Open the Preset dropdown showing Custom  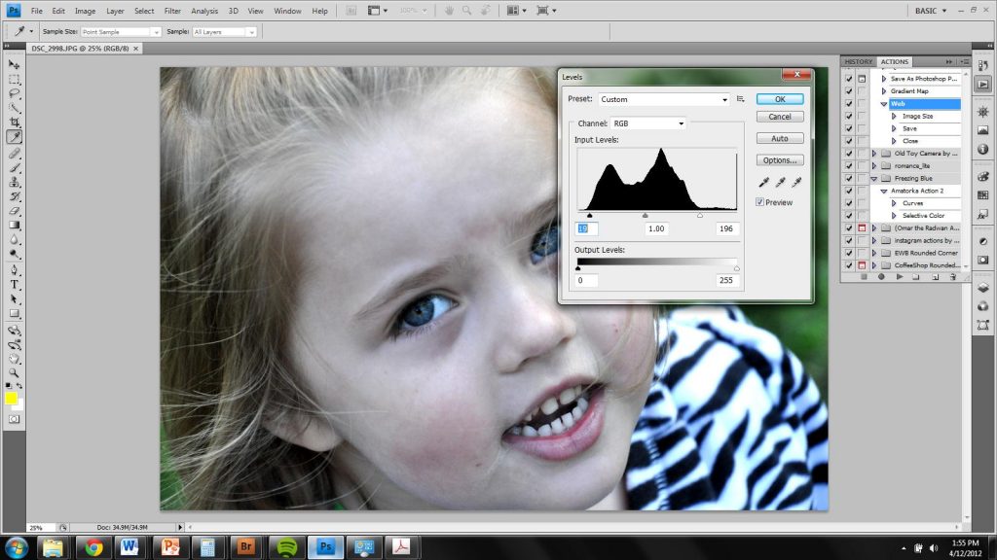pyautogui.click(x=663, y=99)
